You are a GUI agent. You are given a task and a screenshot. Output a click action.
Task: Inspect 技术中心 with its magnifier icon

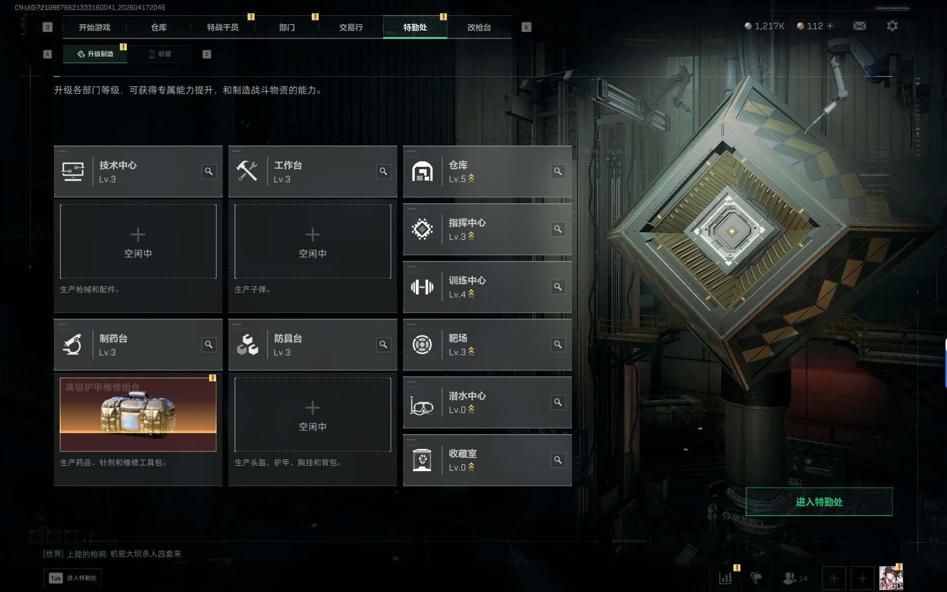[209, 171]
